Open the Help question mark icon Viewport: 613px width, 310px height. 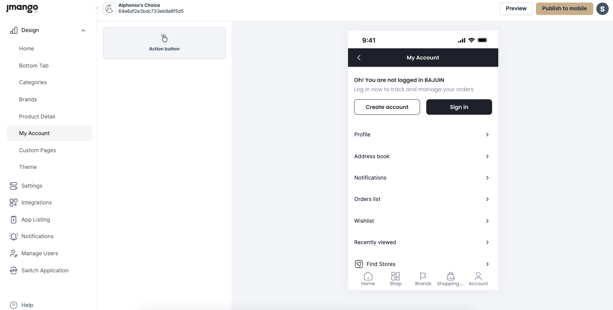[13, 305]
